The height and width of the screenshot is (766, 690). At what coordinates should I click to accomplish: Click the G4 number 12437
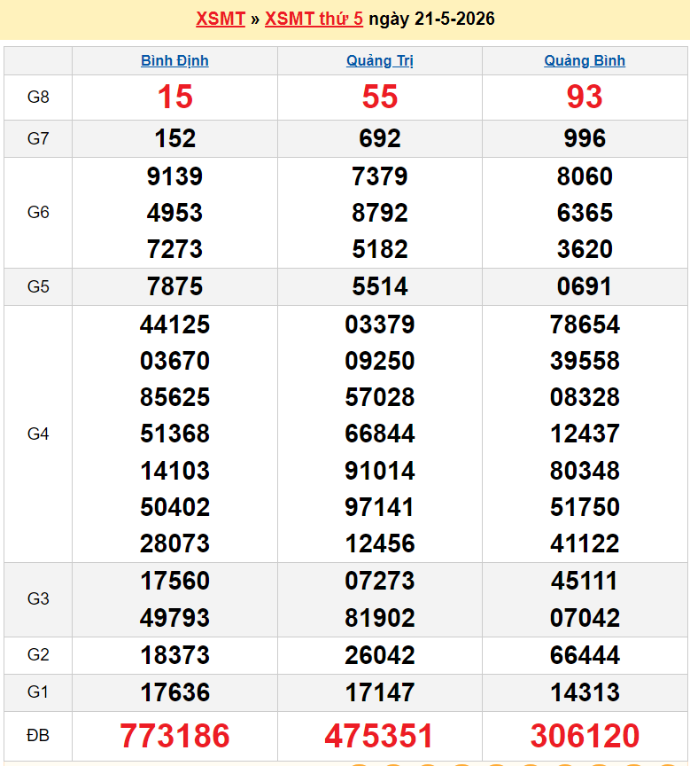coord(585,434)
